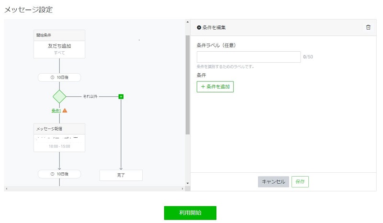Viewport: 383px width, 223px height.
Task: Click the horizontal scroll-left arrow under canvas
Action: [x=6, y=189]
